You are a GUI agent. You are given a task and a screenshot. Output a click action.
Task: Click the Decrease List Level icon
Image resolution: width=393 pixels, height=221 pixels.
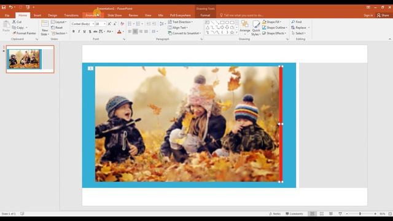(149, 24)
